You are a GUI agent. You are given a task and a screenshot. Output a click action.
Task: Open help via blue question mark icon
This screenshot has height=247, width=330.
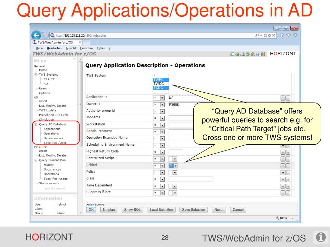tap(257, 54)
